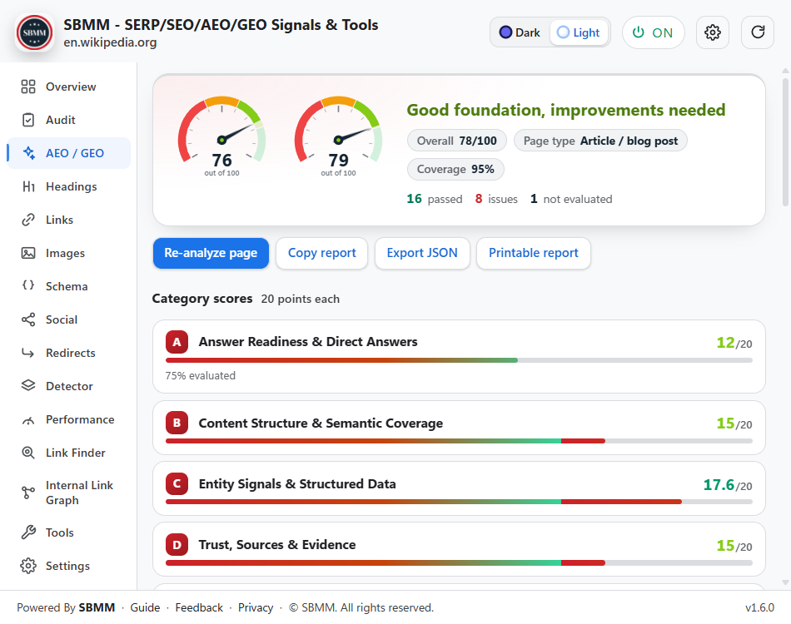Click the Answer Readiness score progress bar

pyautogui.click(x=459, y=360)
